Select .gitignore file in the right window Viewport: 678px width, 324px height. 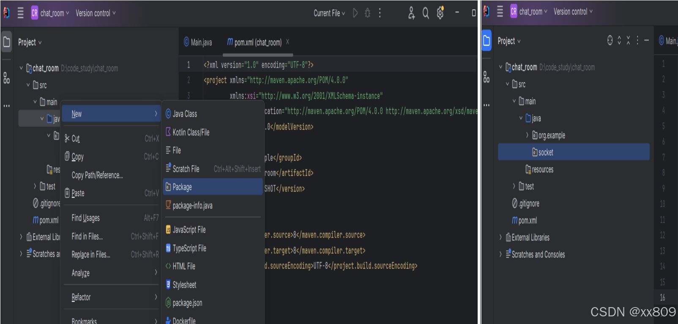(x=525, y=203)
